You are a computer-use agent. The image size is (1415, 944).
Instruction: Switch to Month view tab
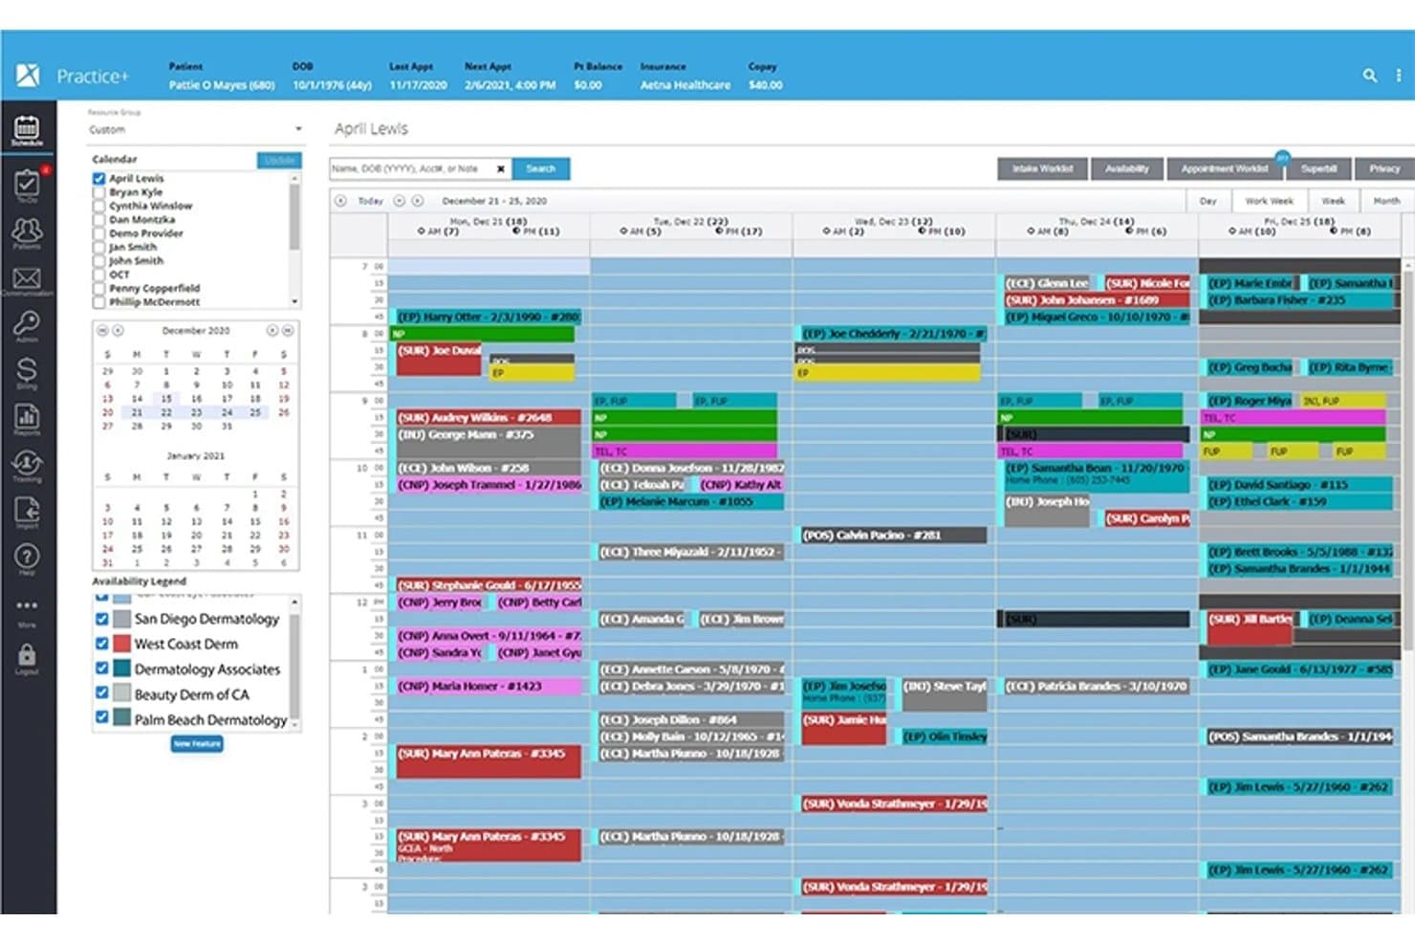[1386, 201]
